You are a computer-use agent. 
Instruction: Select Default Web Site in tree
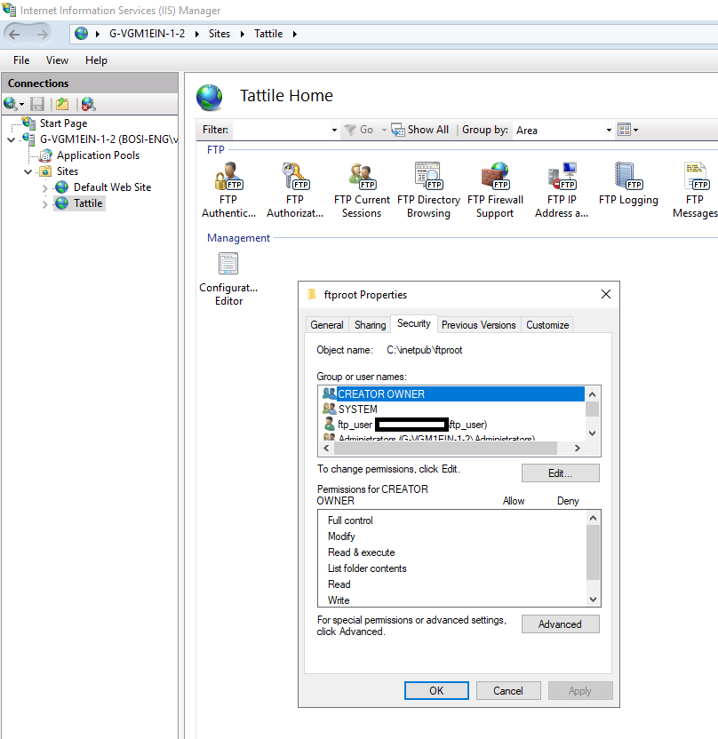click(112, 187)
